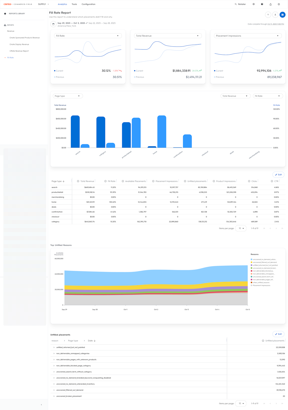288x410 pixels.
Task: Open the Placement Impressions card dropdown
Action: point(248,36)
